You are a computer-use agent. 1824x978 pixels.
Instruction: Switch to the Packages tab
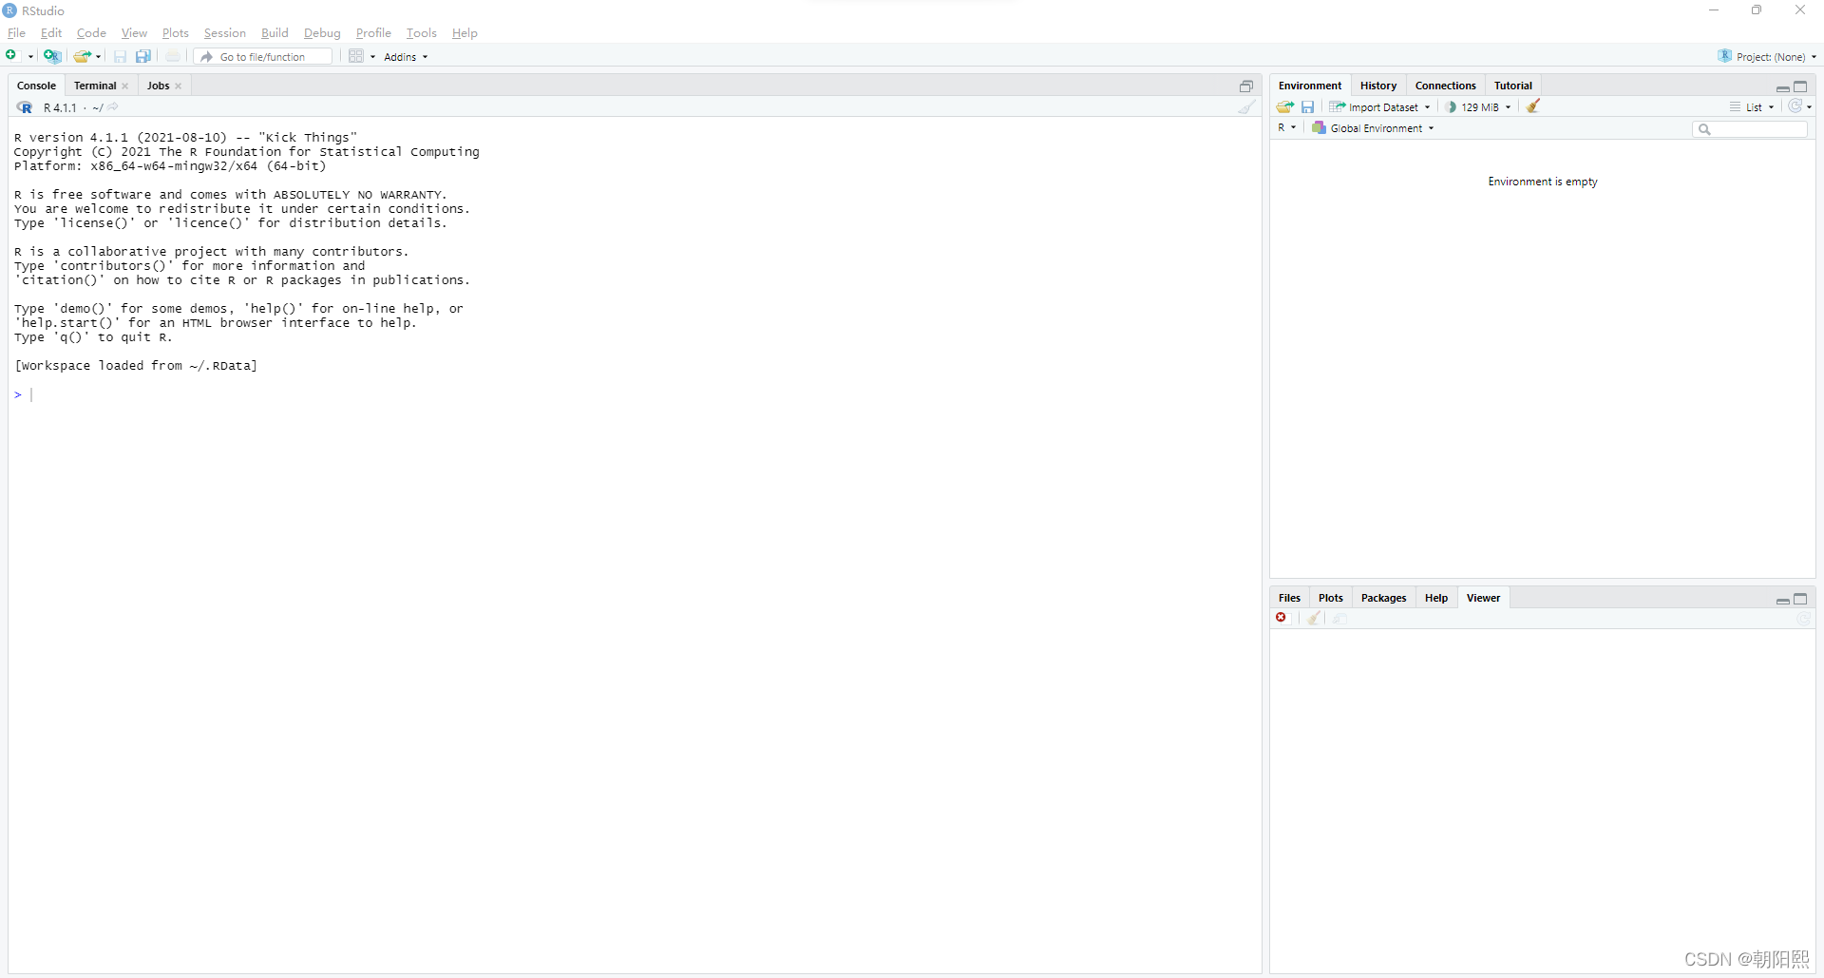[x=1383, y=598]
